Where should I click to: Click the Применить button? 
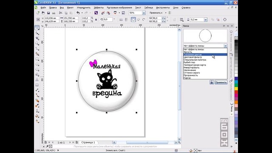click(x=221, y=82)
